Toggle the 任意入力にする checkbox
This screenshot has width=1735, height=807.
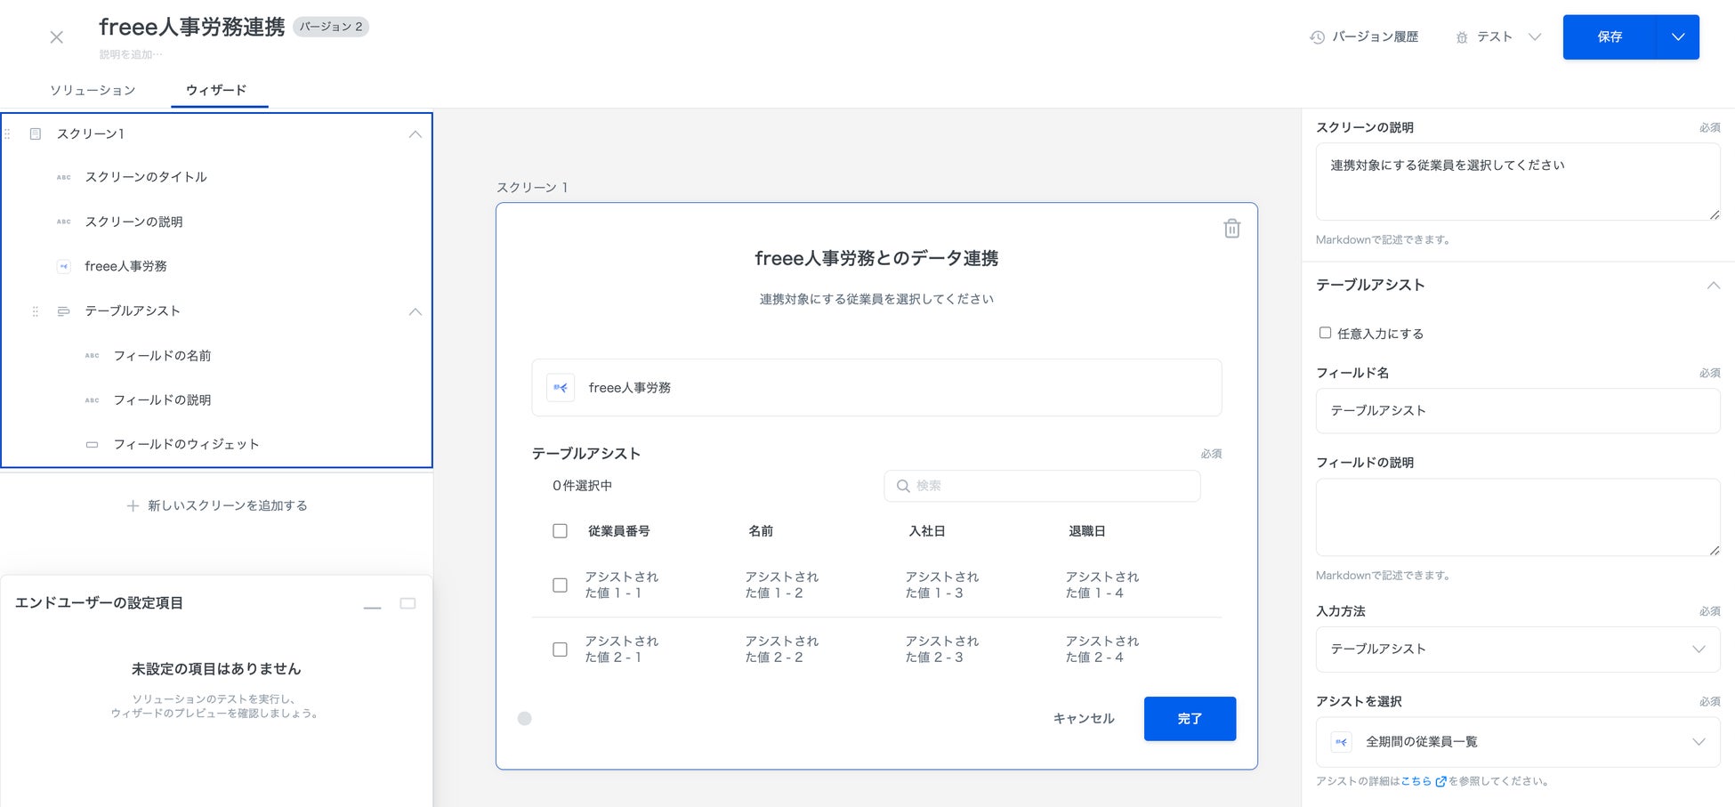pyautogui.click(x=1325, y=333)
